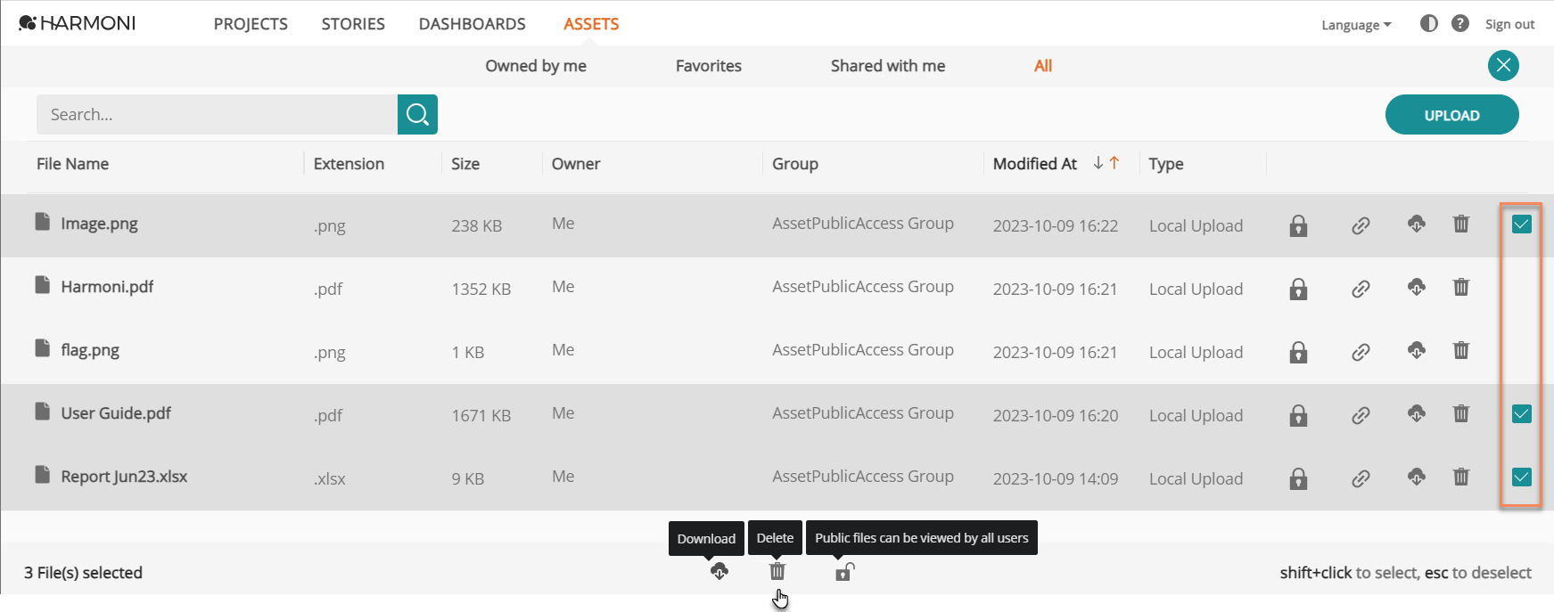This screenshot has width=1554, height=612.
Task: Download flag.png using its cloud icon
Action: coord(1417,350)
